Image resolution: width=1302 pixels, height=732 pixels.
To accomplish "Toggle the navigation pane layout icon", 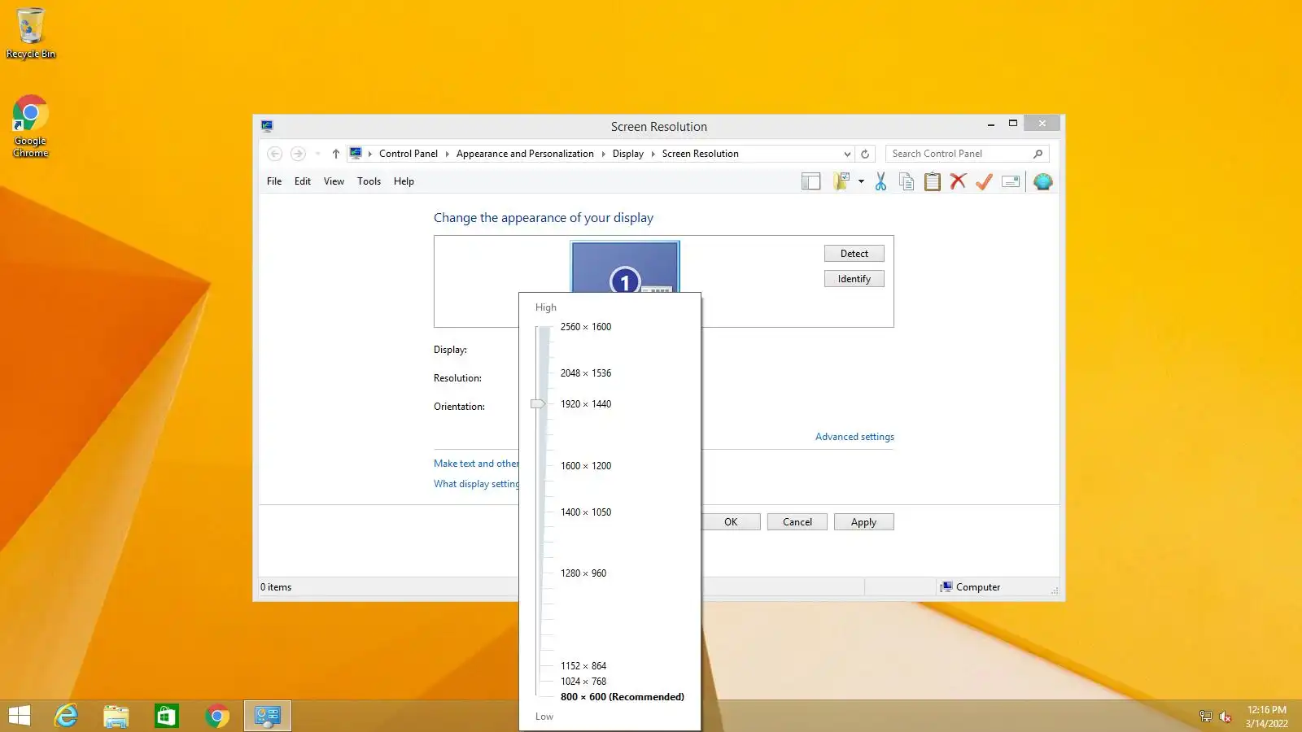I will click(810, 181).
